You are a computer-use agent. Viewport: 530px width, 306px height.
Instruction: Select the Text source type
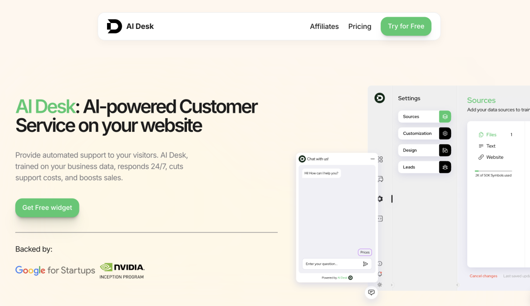[x=487, y=146]
